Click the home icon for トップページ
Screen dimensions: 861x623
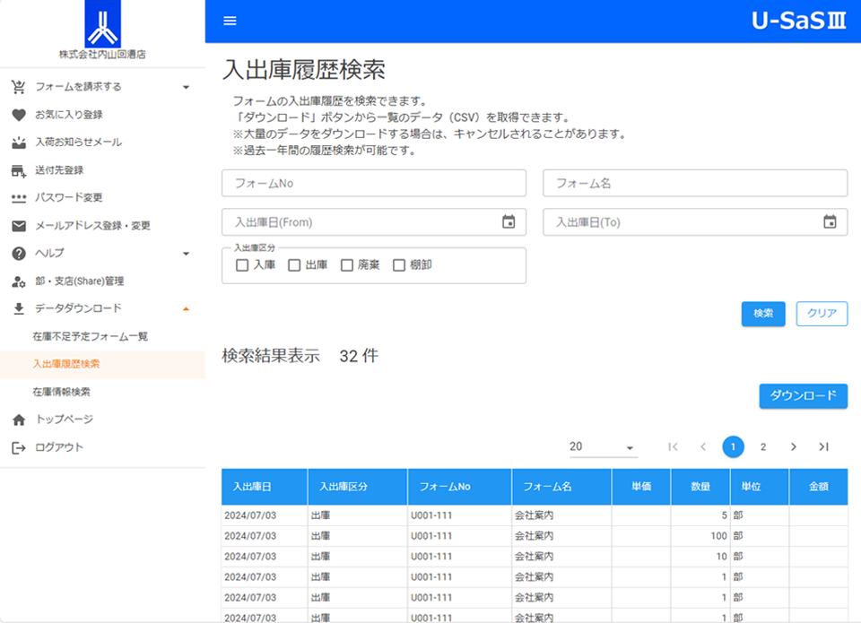(19, 420)
